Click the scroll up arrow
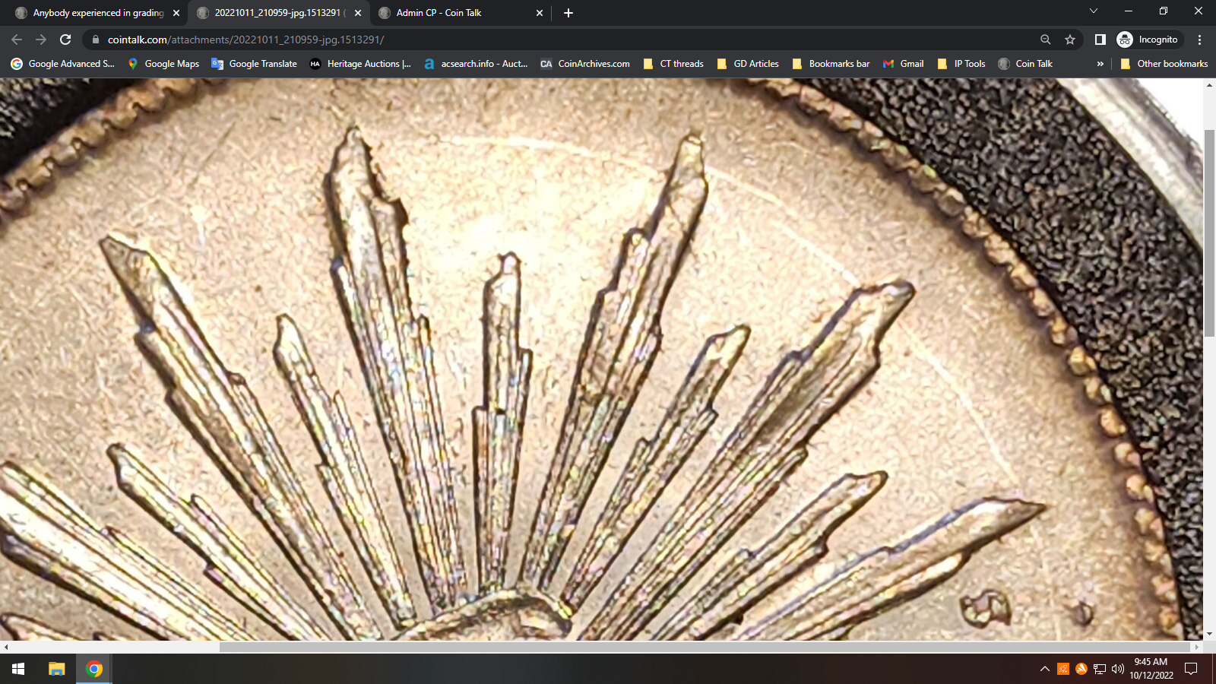Image resolution: width=1216 pixels, height=684 pixels. click(x=1209, y=84)
